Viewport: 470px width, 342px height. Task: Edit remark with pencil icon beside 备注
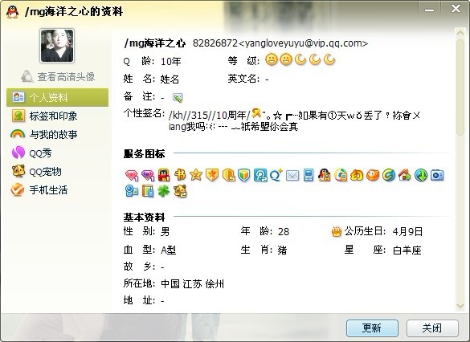pyautogui.click(x=178, y=97)
